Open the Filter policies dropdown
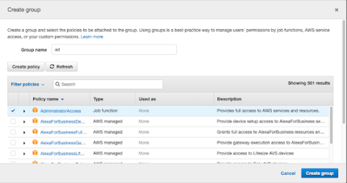Viewport: 347px width, 183px height. (28, 84)
